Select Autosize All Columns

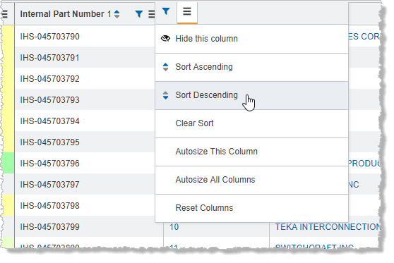[251, 180]
